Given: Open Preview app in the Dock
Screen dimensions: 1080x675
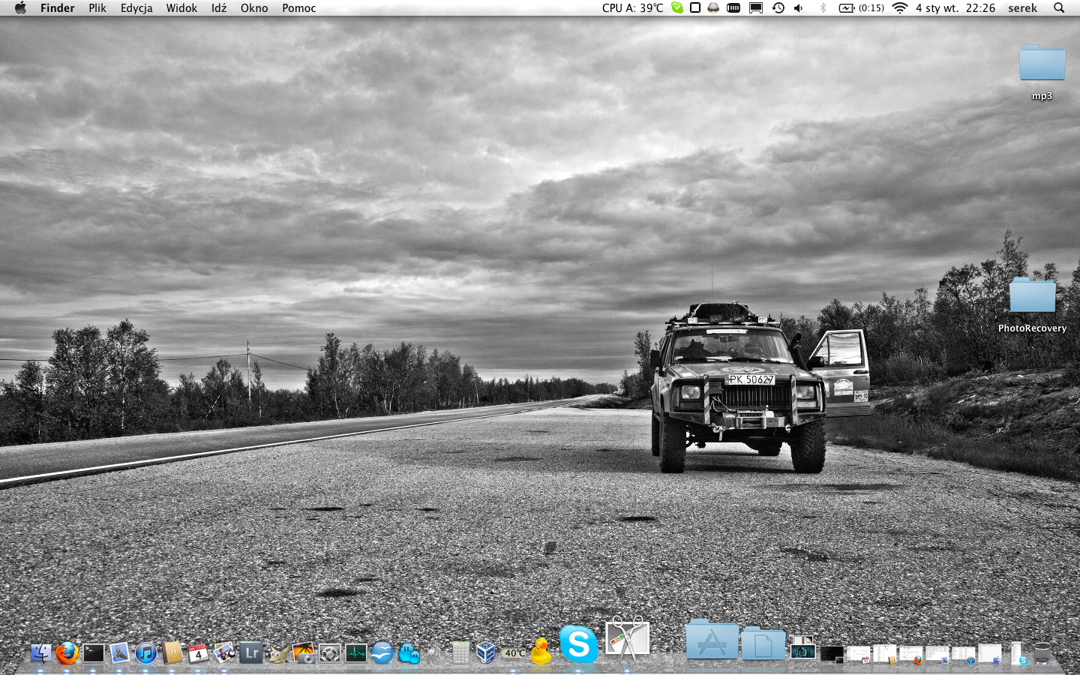Looking at the screenshot, I should pos(224,653).
